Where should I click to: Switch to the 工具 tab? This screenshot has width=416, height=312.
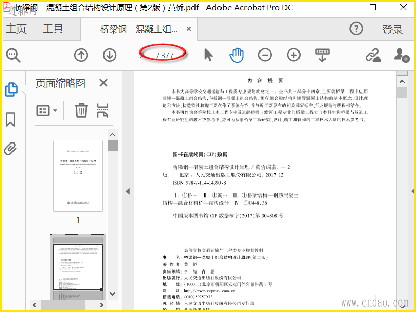(x=53, y=29)
